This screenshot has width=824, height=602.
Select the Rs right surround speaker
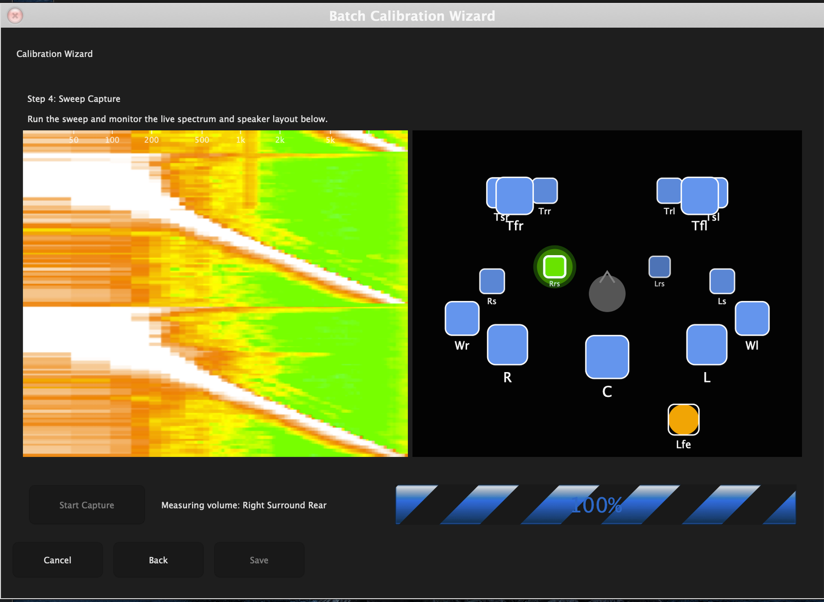click(491, 281)
